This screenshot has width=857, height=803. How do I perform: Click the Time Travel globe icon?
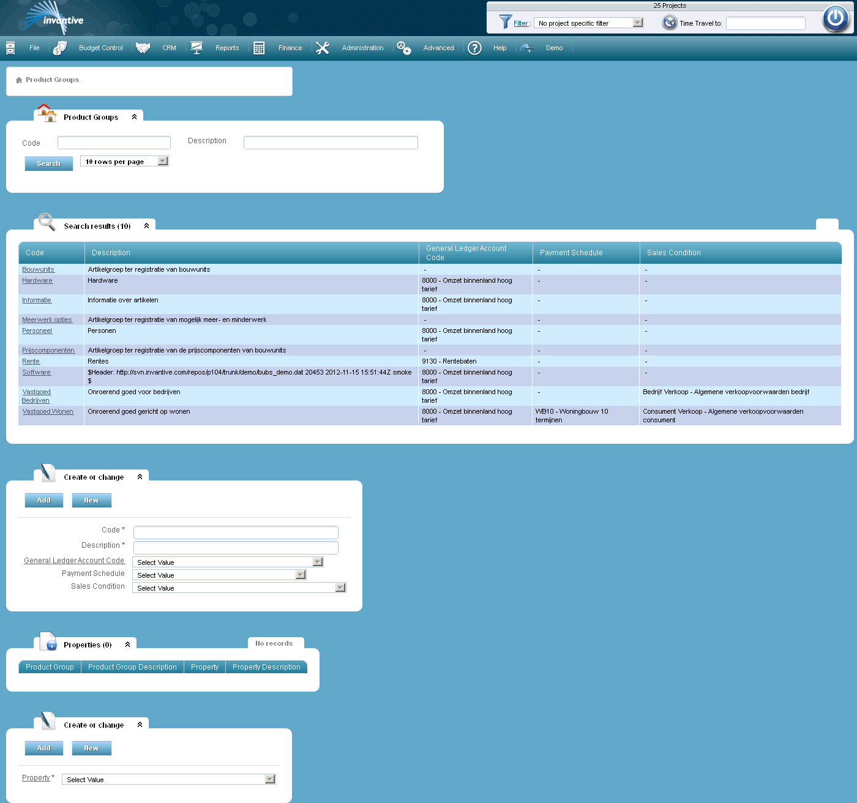click(x=670, y=23)
